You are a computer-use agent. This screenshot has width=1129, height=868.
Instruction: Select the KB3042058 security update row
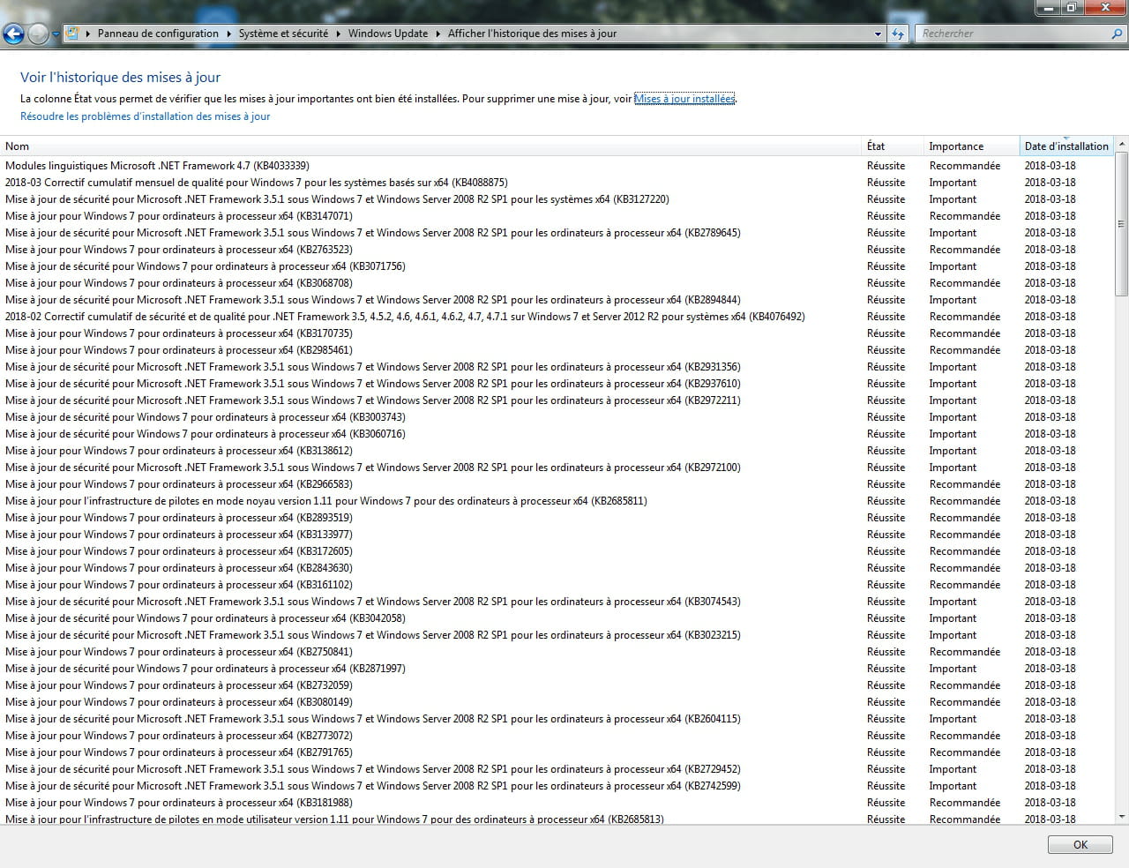[x=557, y=618]
